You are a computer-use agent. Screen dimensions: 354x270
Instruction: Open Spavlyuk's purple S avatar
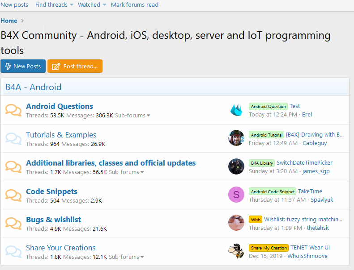(236, 195)
